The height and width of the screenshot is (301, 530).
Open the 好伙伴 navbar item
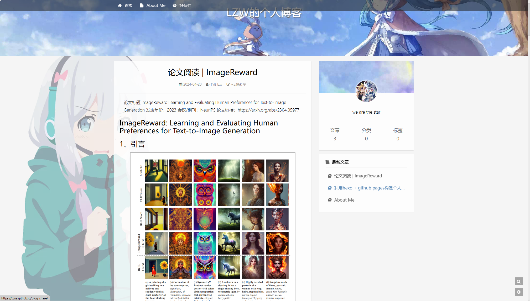185,6
